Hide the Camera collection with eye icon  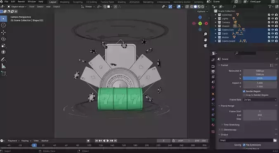272,22
